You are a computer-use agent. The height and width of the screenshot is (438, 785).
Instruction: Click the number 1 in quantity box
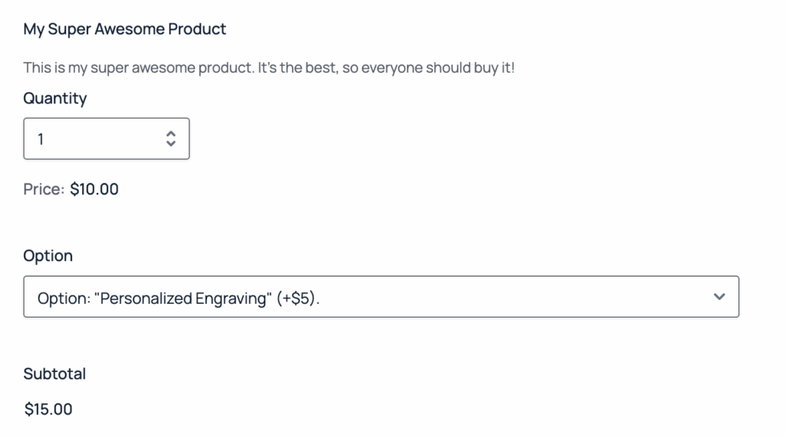pyautogui.click(x=41, y=139)
